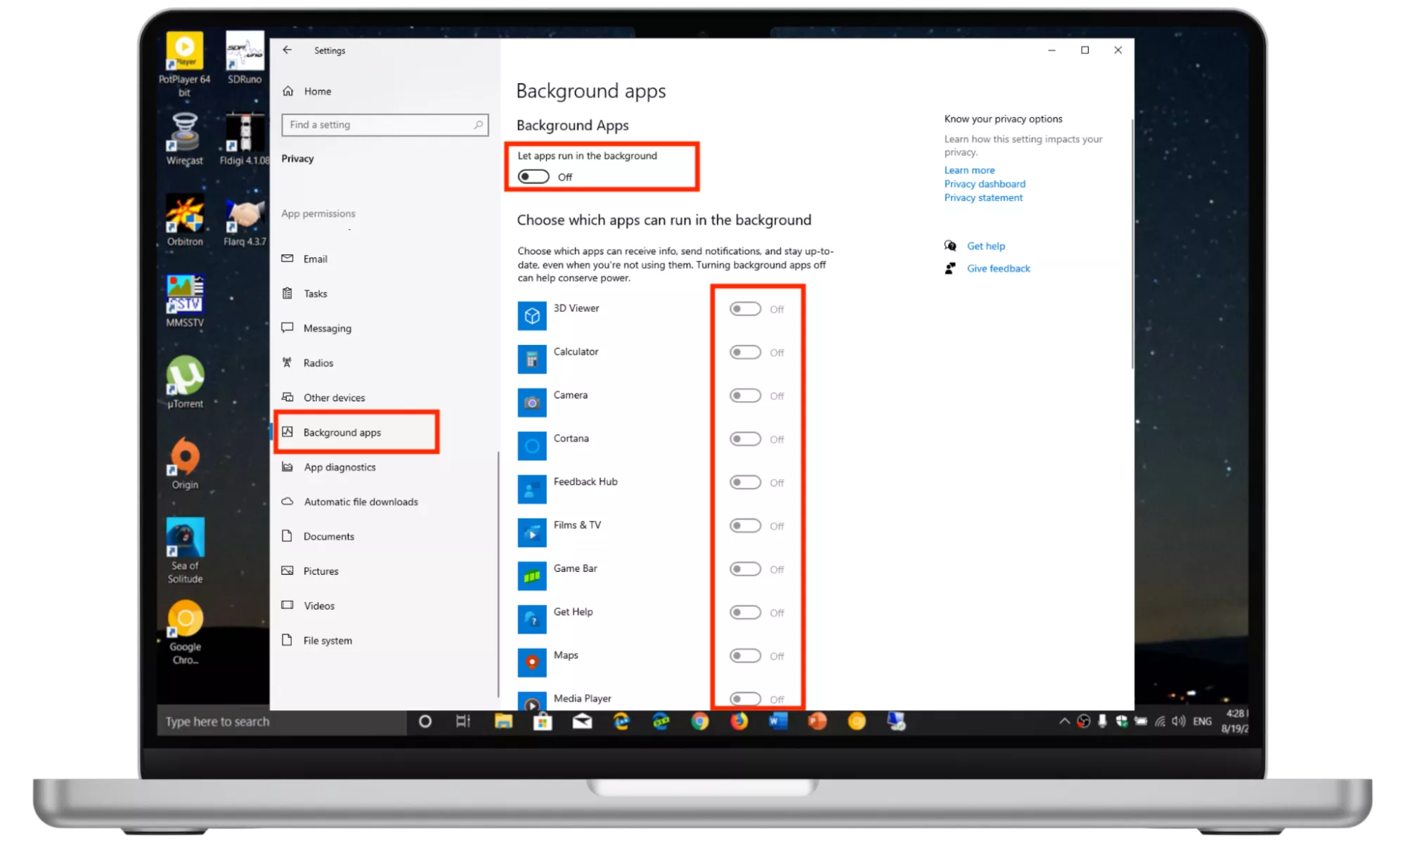The height and width of the screenshot is (843, 1405).
Task: Toggle Cortana background switch
Action: (x=745, y=440)
